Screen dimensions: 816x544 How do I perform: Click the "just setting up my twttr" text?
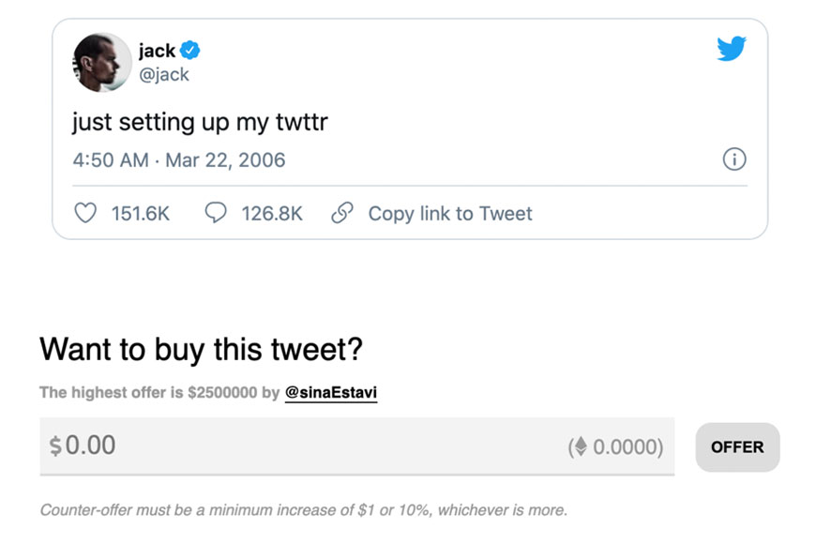click(x=200, y=122)
